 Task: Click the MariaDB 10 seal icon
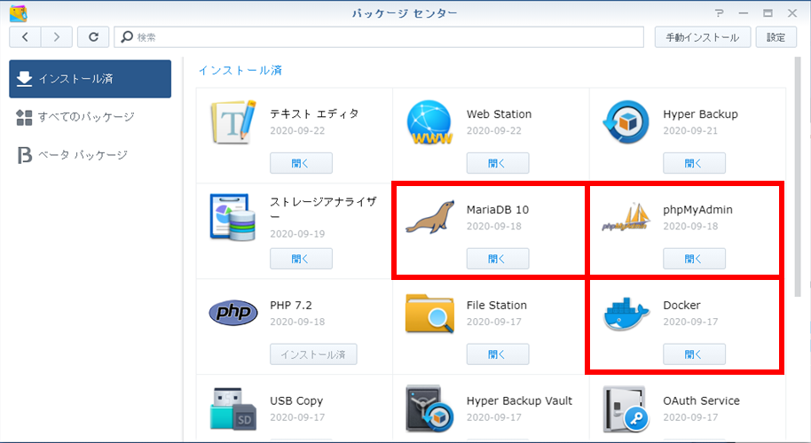click(x=429, y=217)
